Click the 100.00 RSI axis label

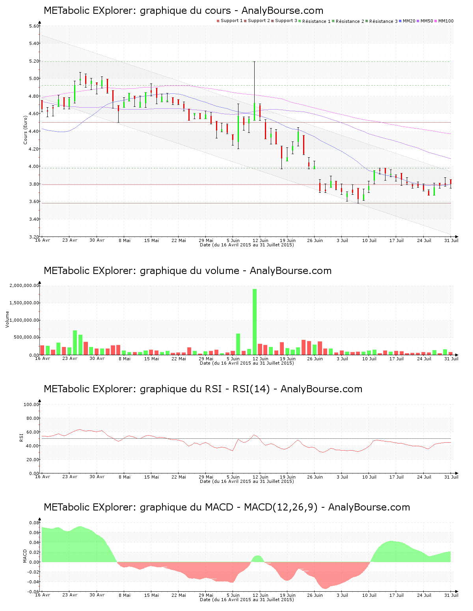click(32, 404)
